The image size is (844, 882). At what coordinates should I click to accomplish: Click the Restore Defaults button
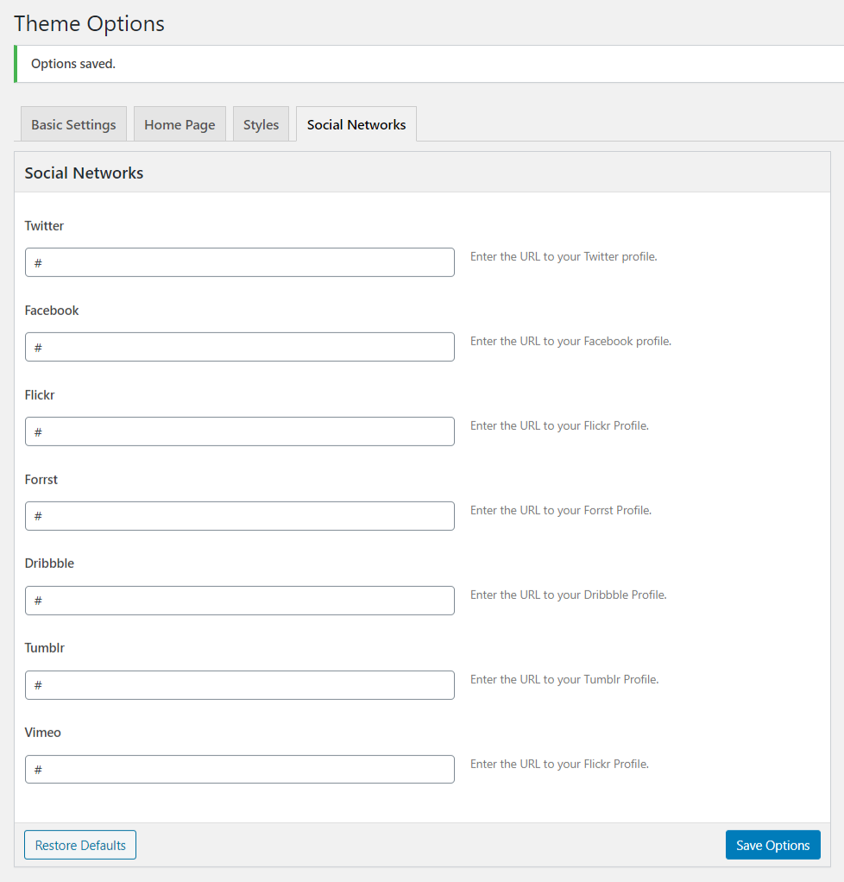(x=80, y=845)
